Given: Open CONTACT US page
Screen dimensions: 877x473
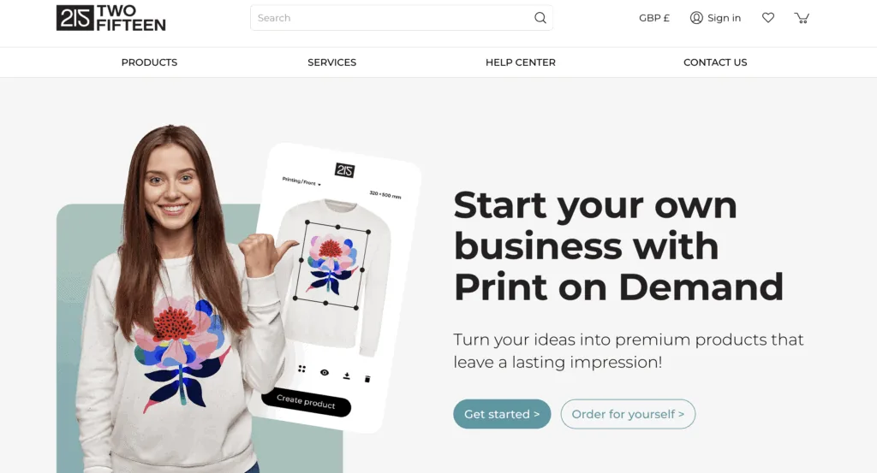Looking at the screenshot, I should point(715,62).
